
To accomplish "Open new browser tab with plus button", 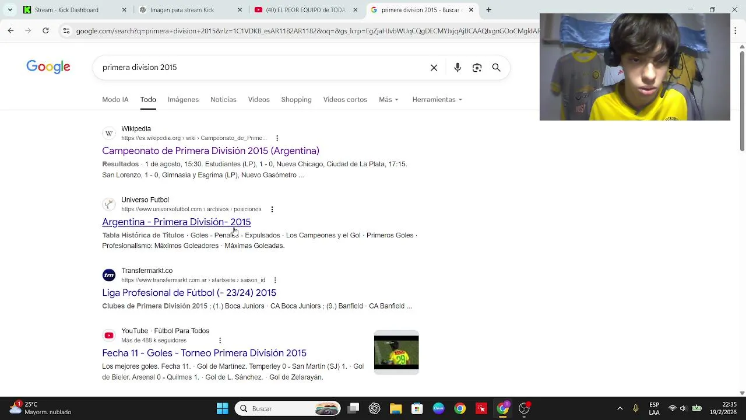I will click(488, 10).
